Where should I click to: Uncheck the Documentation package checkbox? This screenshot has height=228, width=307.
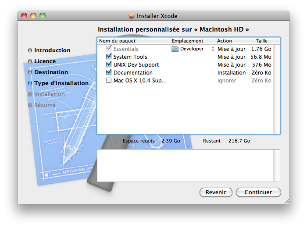tap(109, 72)
